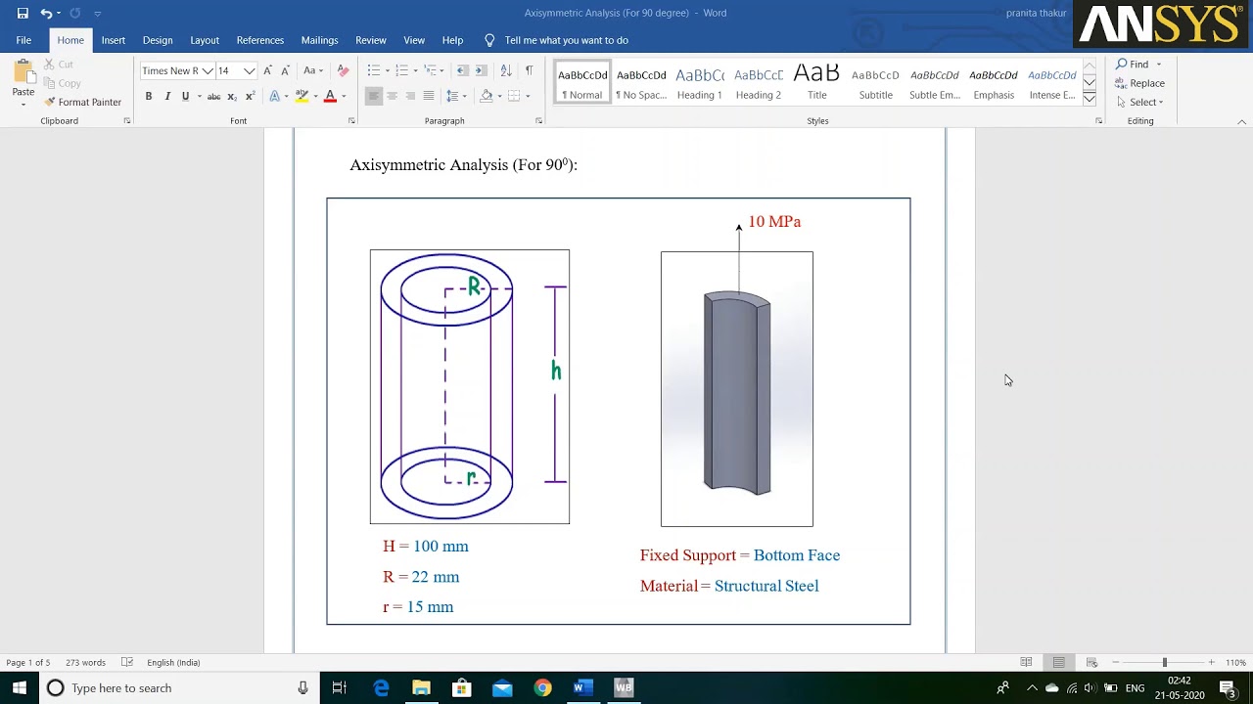1253x704 pixels.
Task: Click the Windows search box
Action: (176, 688)
